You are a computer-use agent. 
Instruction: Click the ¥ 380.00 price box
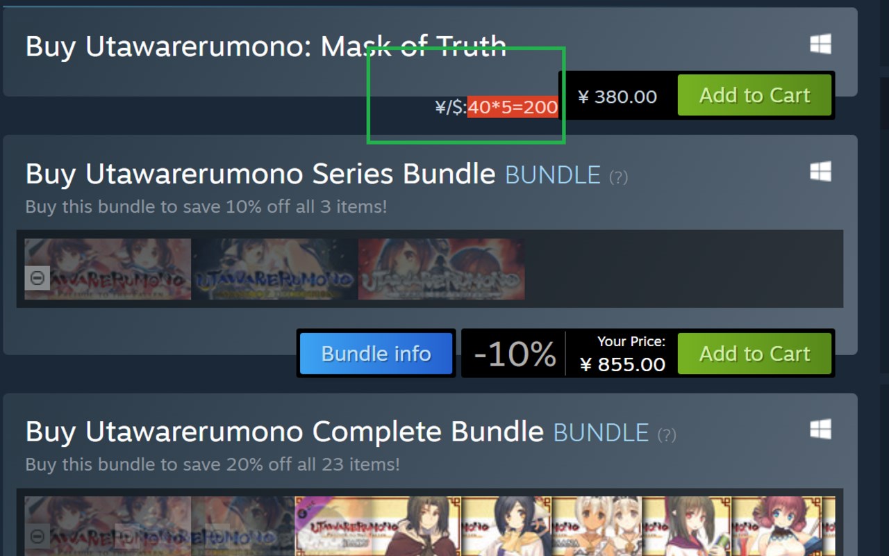[617, 97]
